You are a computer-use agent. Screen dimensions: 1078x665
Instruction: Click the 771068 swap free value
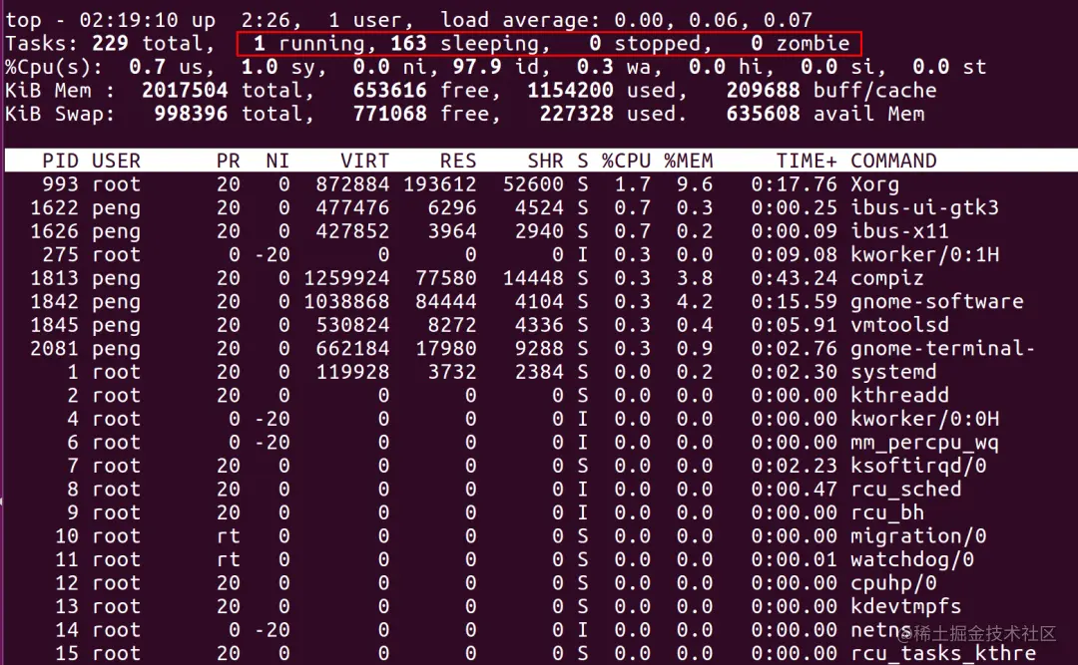pyautogui.click(x=390, y=114)
